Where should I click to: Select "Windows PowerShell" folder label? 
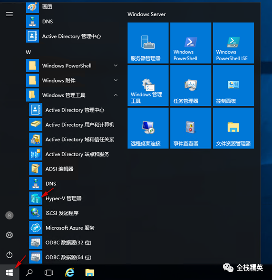[67, 65]
